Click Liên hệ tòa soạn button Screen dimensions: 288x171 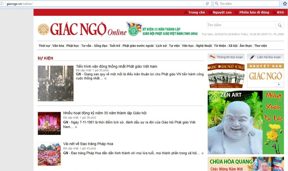point(265,57)
